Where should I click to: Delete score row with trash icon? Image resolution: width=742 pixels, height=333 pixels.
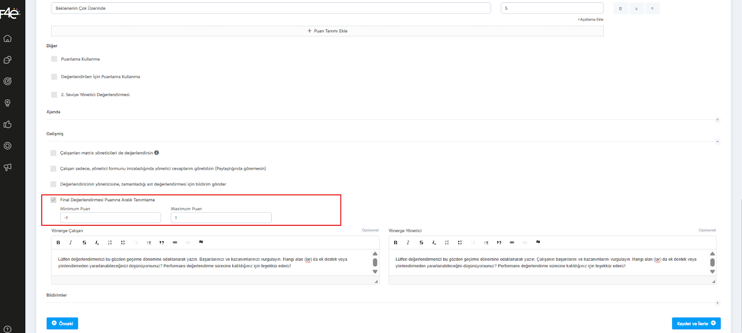click(x=620, y=8)
